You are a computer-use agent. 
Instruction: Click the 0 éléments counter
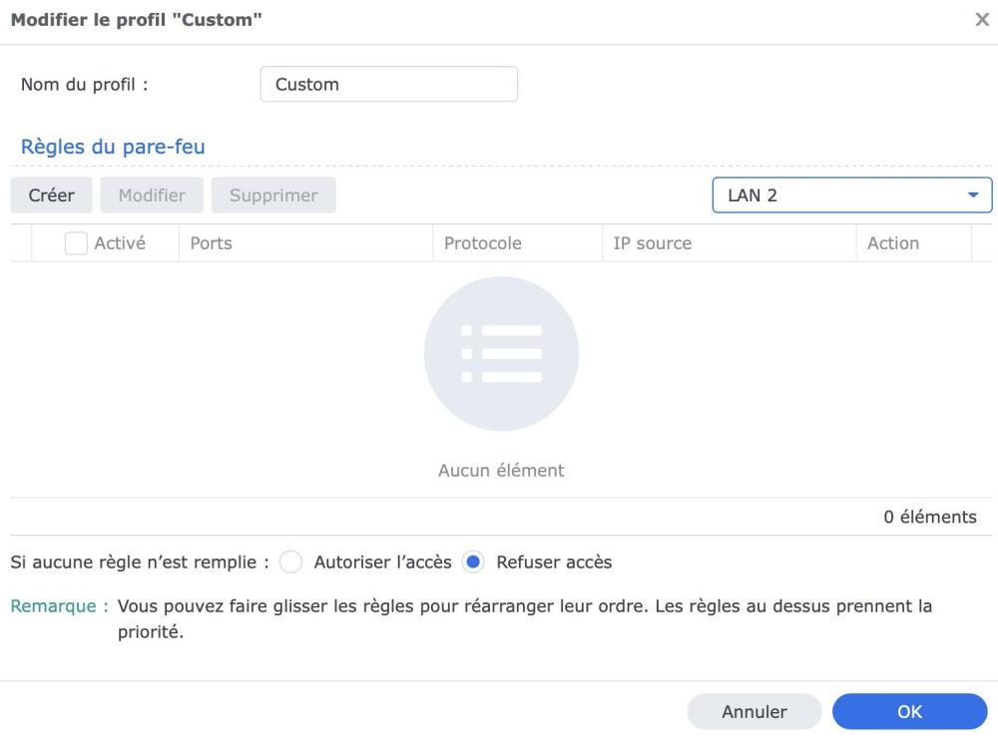[x=929, y=517]
